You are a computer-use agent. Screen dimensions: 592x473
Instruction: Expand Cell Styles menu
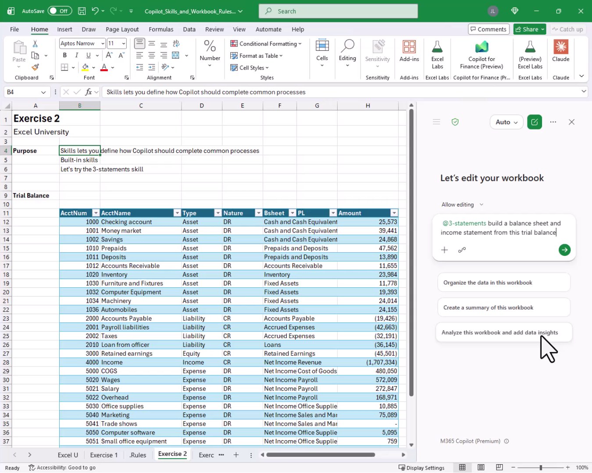coord(250,67)
